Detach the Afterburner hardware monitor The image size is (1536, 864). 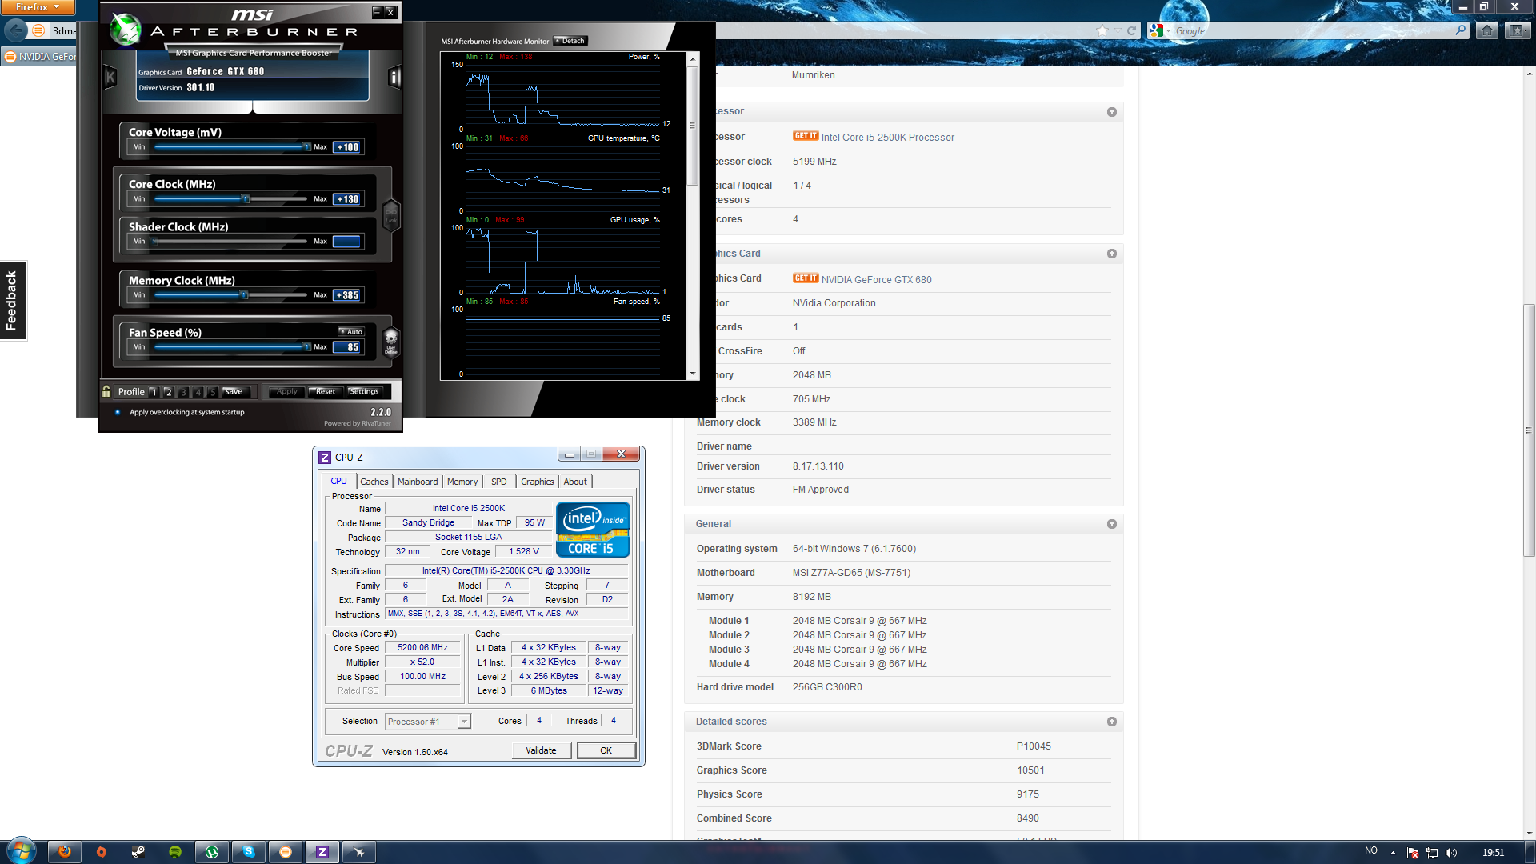570,41
